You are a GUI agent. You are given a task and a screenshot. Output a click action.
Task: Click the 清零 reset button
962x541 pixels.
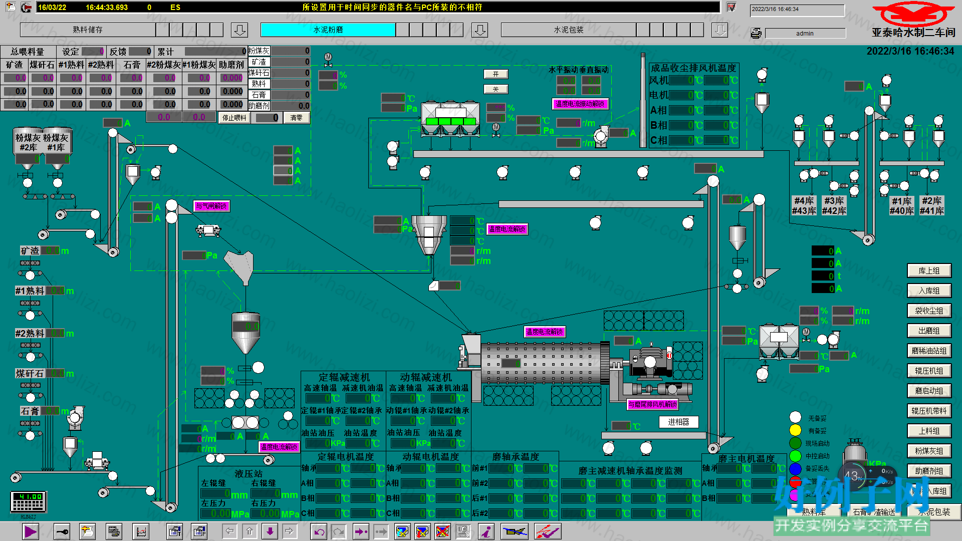coord(296,118)
